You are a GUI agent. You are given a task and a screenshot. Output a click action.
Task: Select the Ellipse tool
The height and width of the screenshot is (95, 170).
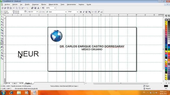(2, 35)
